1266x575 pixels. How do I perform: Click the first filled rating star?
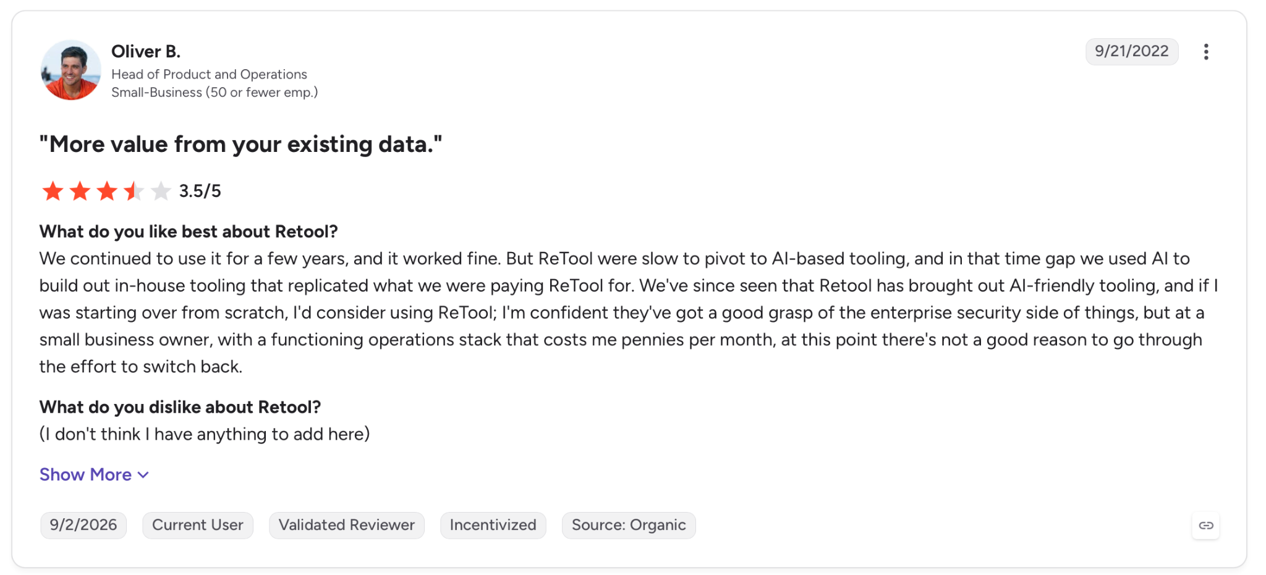pos(53,191)
